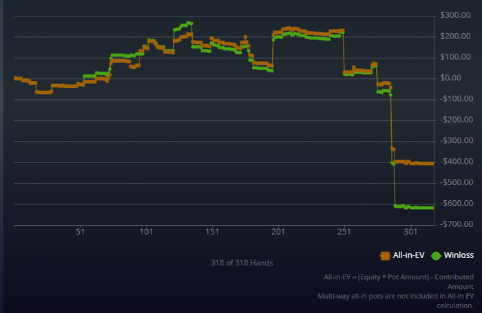Screen dimensions: 482x313
Task: Click the $100.00 y-axis label
Action: pos(455,57)
